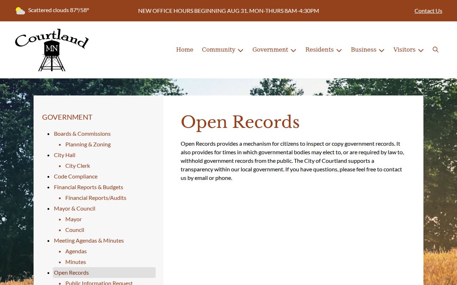Select the highlighted Open Records sidebar item
The height and width of the screenshot is (285, 457).
coord(104,273)
